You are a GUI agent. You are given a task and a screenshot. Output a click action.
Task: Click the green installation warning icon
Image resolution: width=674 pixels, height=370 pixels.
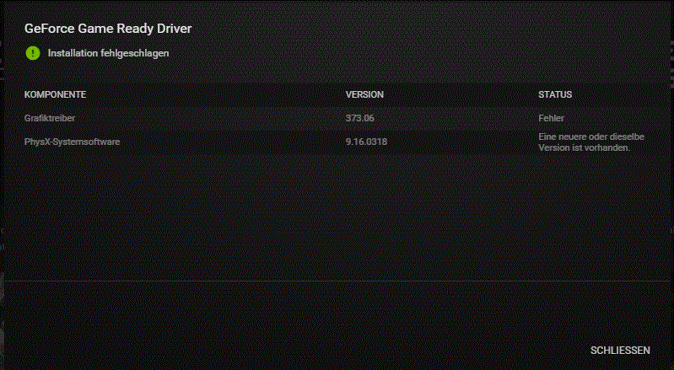33,53
